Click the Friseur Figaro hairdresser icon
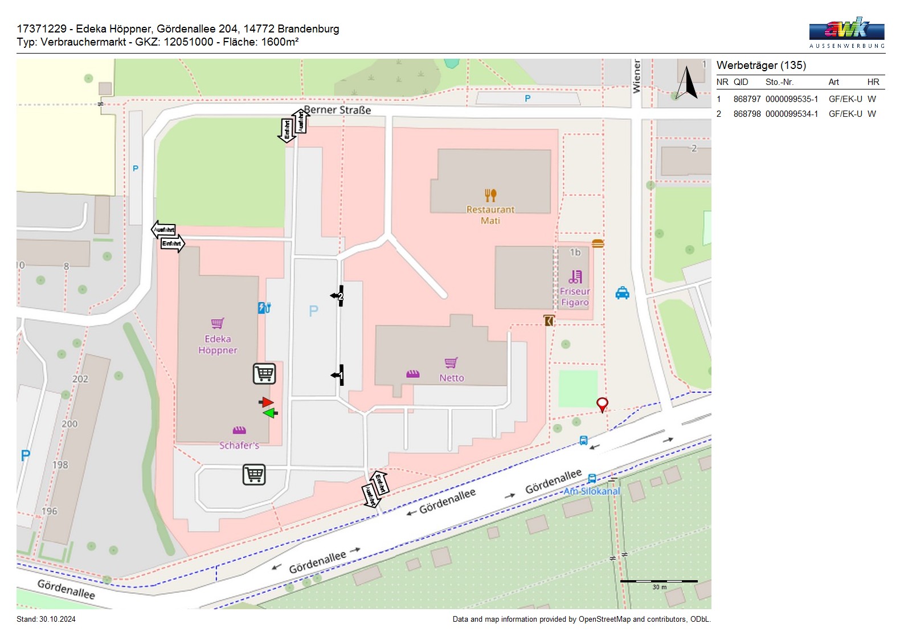This screenshot has width=904, height=640. point(575,277)
